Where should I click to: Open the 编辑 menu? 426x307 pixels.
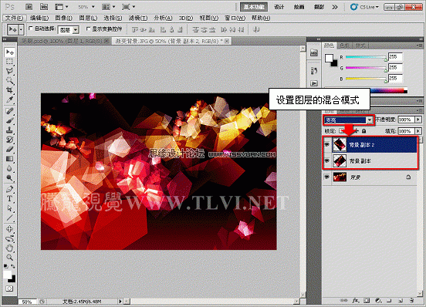click(x=39, y=19)
